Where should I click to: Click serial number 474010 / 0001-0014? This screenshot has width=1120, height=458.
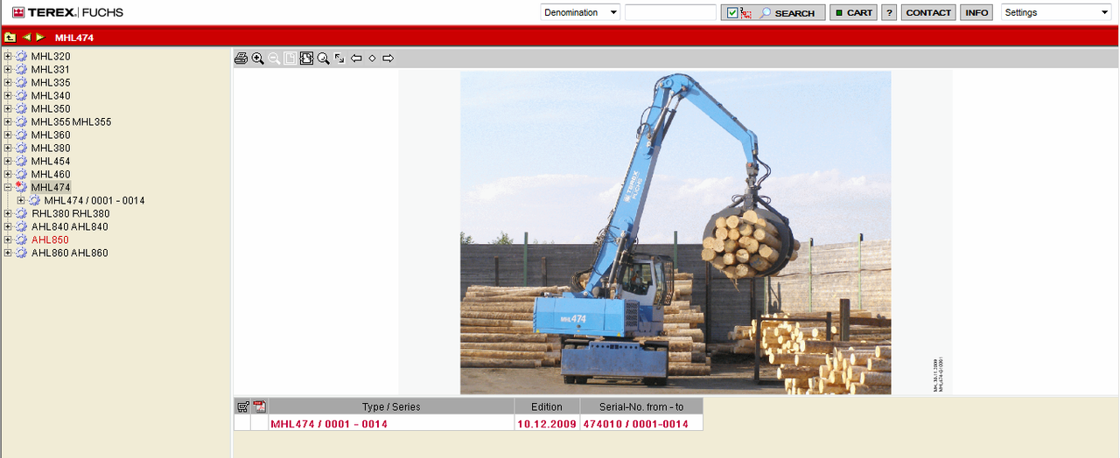635,424
